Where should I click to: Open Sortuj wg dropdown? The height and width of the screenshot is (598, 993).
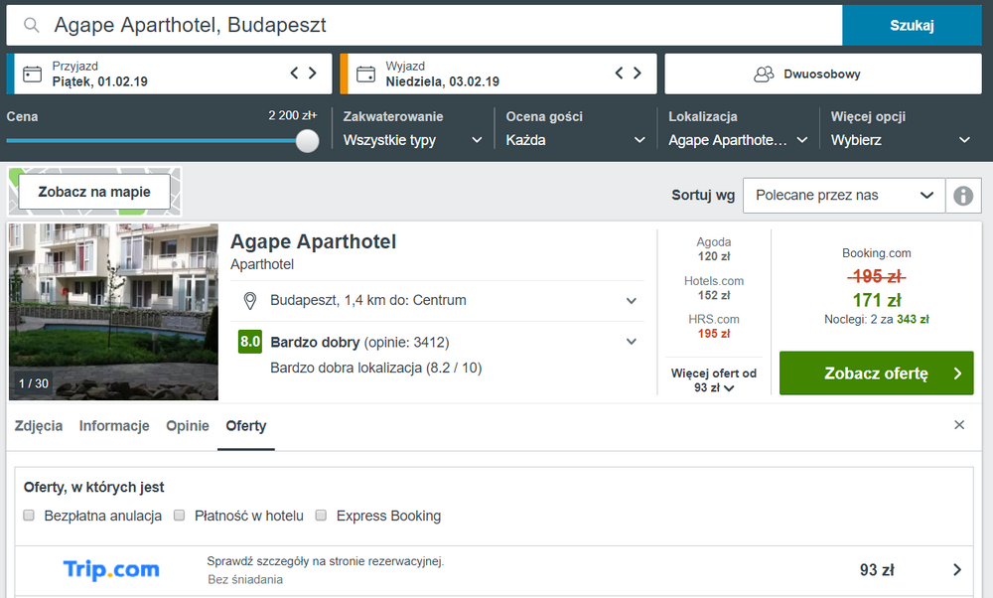click(x=844, y=195)
